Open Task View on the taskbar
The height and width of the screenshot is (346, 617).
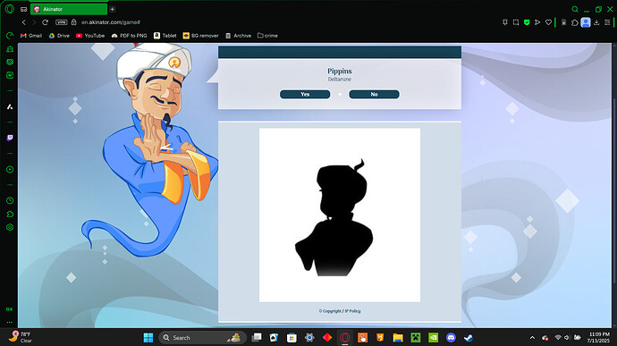pyautogui.click(x=257, y=338)
